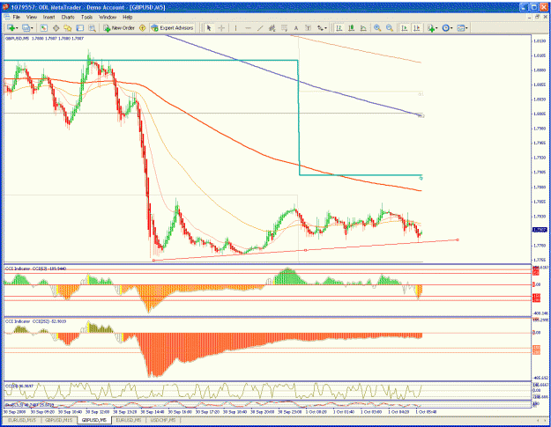Select the Text (A) drawing tool
The width and height of the screenshot is (551, 427).
click(296, 28)
